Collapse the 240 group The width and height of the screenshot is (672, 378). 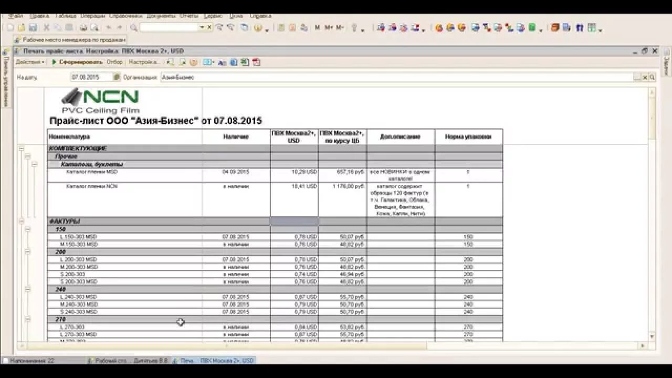(28, 289)
